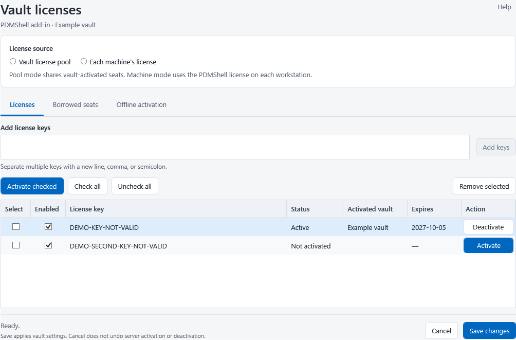
Task: Tick Select checkbox for DEMO-KEY-NOT-VALID row
Action: click(x=16, y=227)
